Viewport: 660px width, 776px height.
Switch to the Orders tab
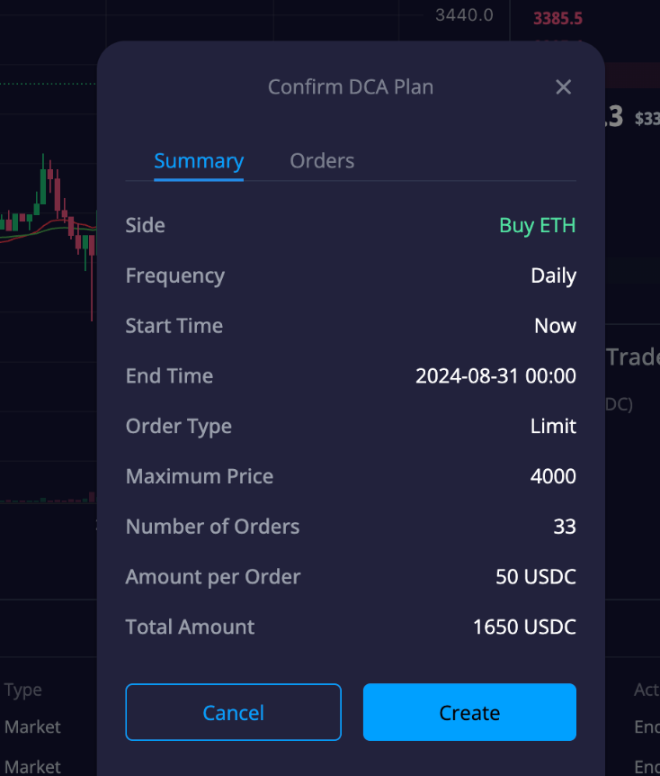(x=322, y=161)
